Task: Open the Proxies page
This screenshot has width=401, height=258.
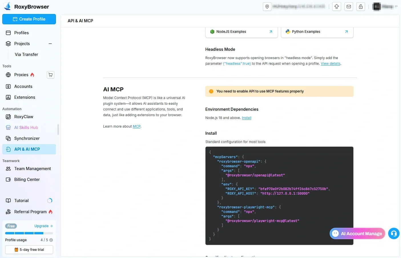Action: pos(21,75)
